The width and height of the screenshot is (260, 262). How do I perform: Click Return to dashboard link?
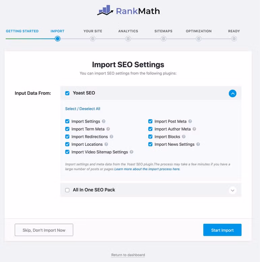click(x=128, y=255)
